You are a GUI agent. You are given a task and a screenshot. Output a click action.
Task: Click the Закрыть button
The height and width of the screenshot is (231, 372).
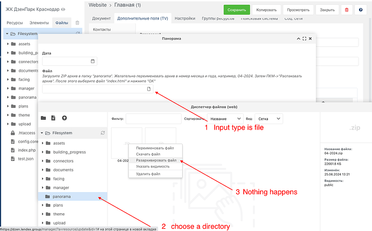click(x=327, y=10)
